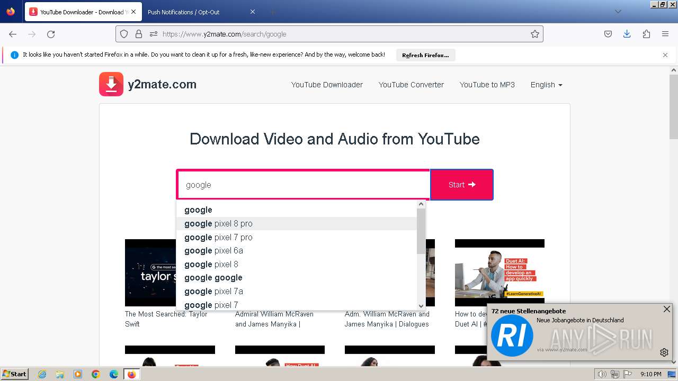The width and height of the screenshot is (678, 381).
Task: Open the shield tracking protection icon
Action: pyautogui.click(x=124, y=34)
